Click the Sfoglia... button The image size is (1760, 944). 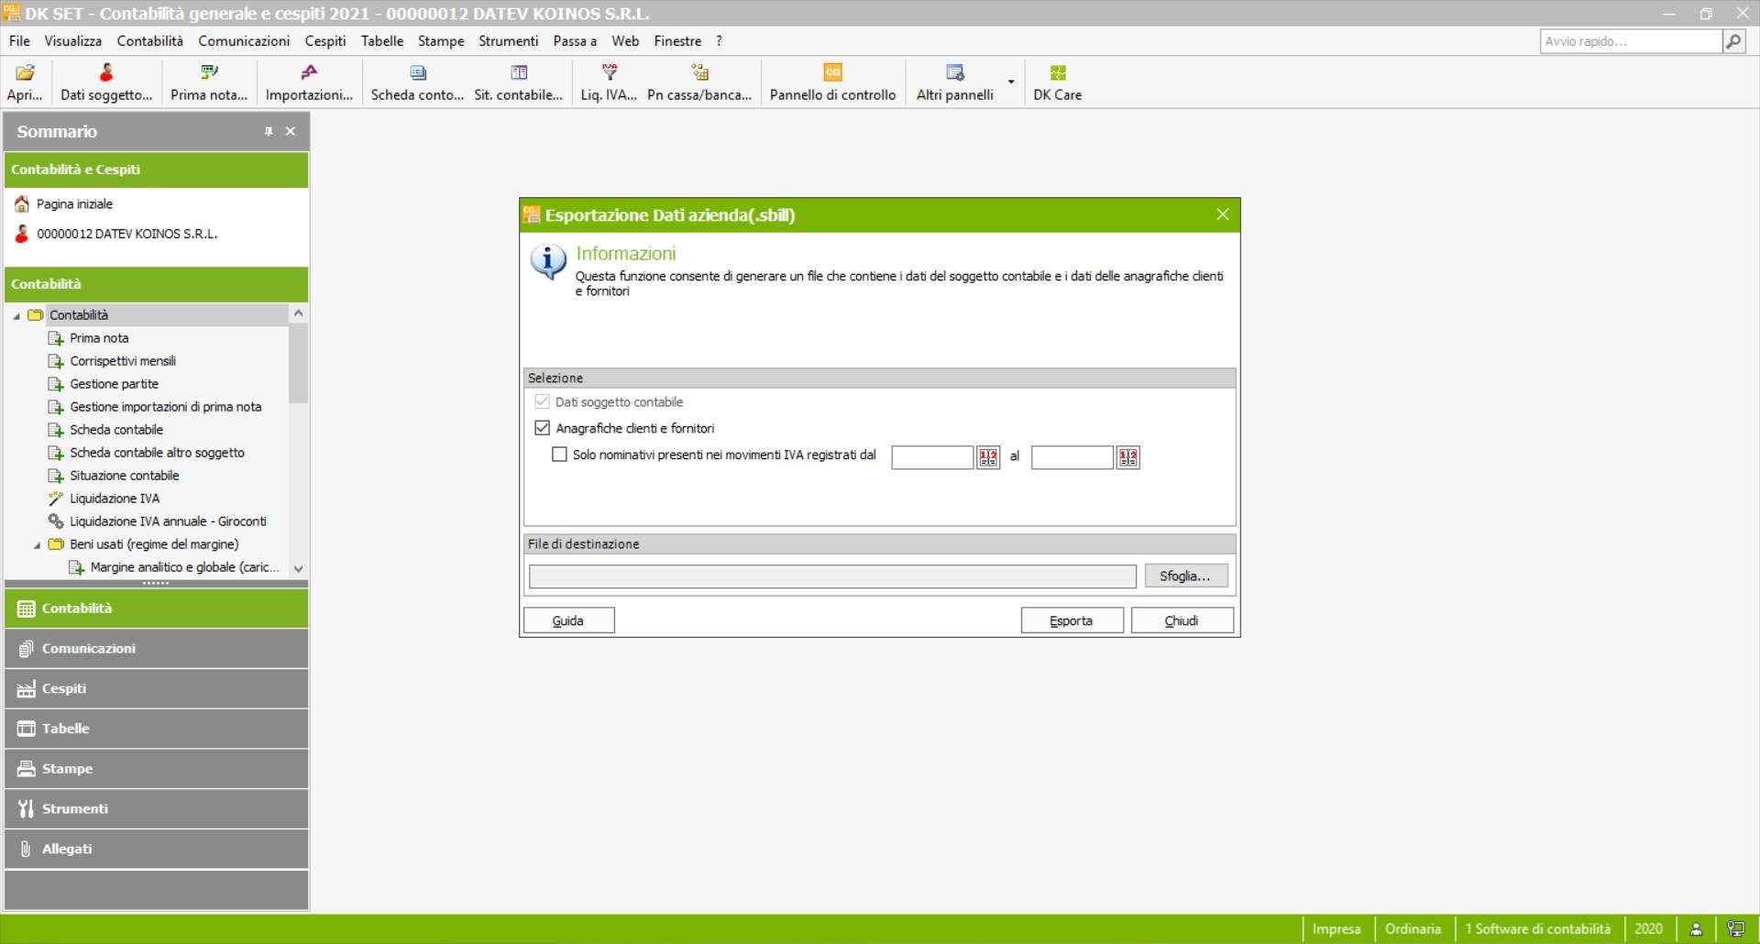1185,576
